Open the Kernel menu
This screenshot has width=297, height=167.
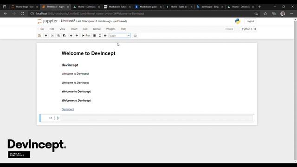[97, 29]
